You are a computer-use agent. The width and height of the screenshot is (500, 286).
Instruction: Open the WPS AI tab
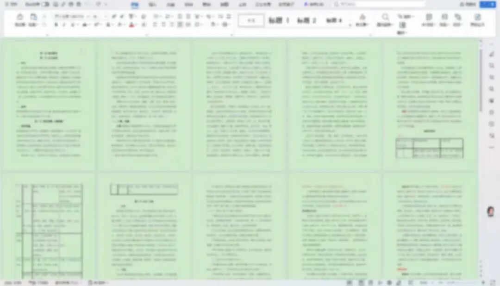(313, 5)
